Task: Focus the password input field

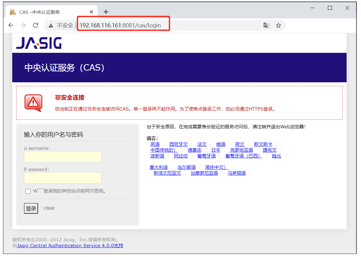Action: click(x=63, y=178)
